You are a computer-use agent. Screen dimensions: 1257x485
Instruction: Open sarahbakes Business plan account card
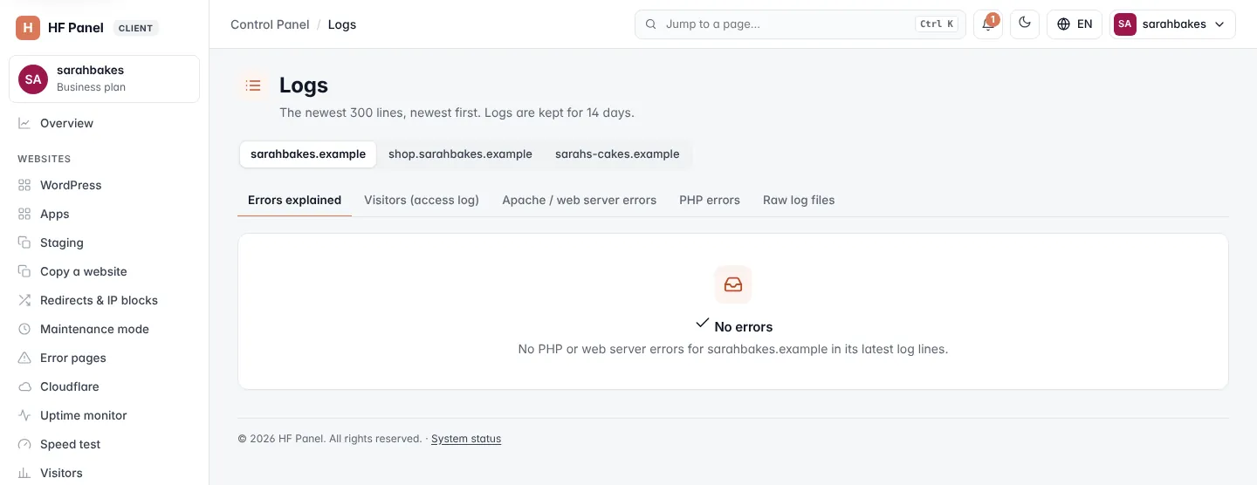105,79
